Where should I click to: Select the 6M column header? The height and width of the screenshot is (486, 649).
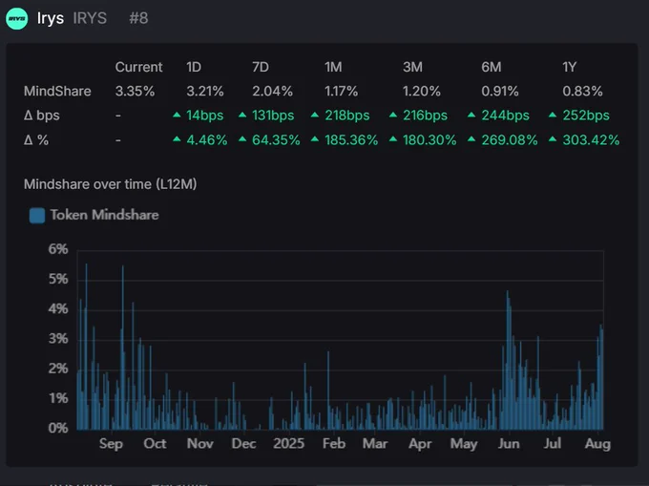491,67
